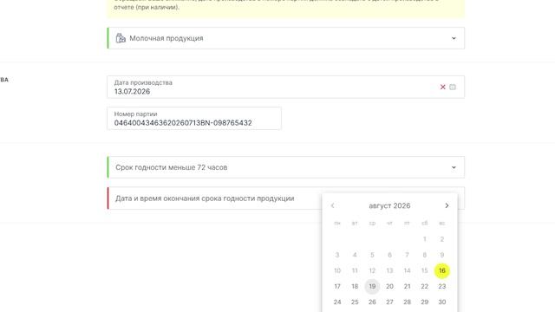Click disabled date 1 in calendar
The width and height of the screenshot is (555, 312).
pyautogui.click(x=424, y=239)
